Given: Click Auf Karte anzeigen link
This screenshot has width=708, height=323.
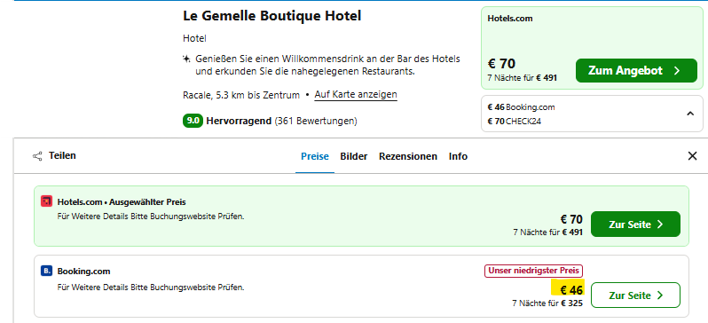Looking at the screenshot, I should pyautogui.click(x=356, y=95).
